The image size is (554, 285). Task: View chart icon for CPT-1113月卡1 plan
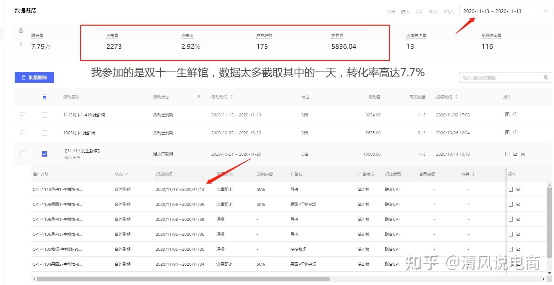coord(518,189)
